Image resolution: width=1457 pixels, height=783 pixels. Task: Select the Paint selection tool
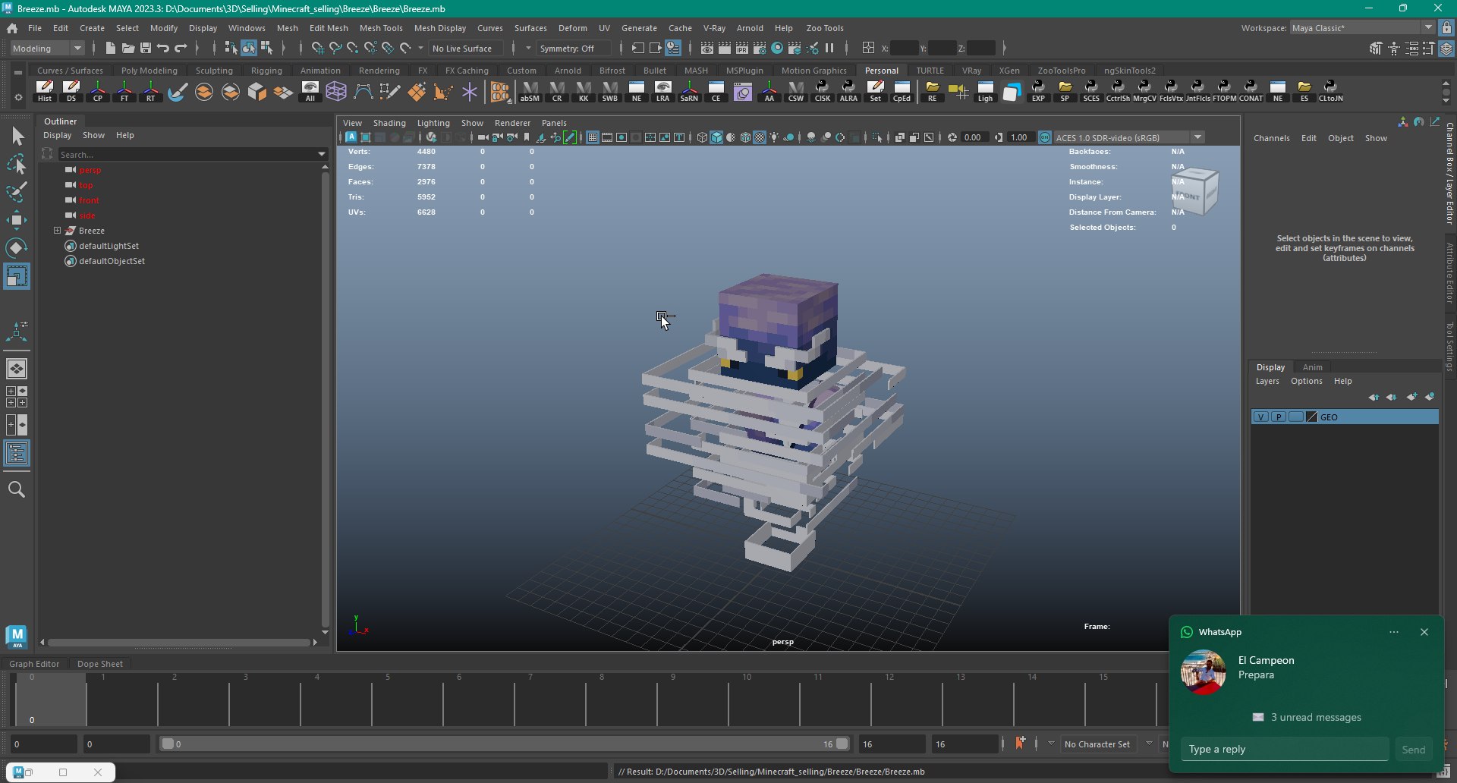[x=17, y=192]
